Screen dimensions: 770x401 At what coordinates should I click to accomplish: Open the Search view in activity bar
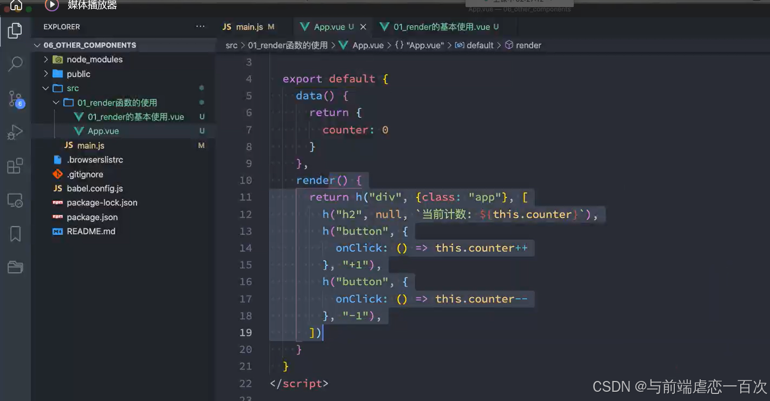click(15, 64)
